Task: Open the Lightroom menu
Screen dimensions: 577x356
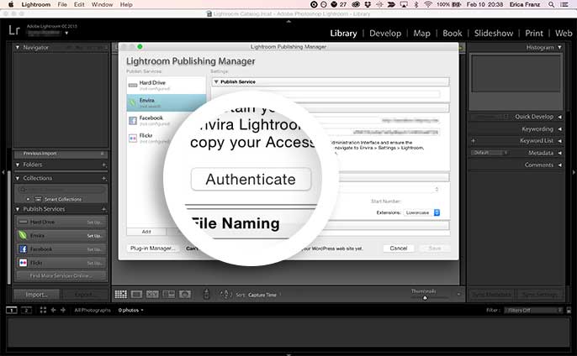Action: point(35,4)
